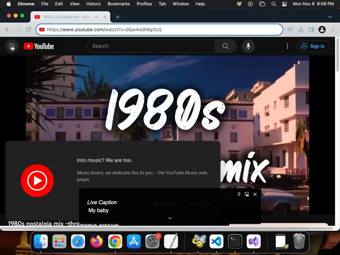Viewport: 340px width, 255px height.
Task: Open the Apple menu
Action: click(x=9, y=4)
